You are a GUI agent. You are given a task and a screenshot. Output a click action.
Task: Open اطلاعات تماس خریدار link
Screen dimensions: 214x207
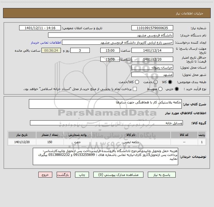tap(46, 43)
